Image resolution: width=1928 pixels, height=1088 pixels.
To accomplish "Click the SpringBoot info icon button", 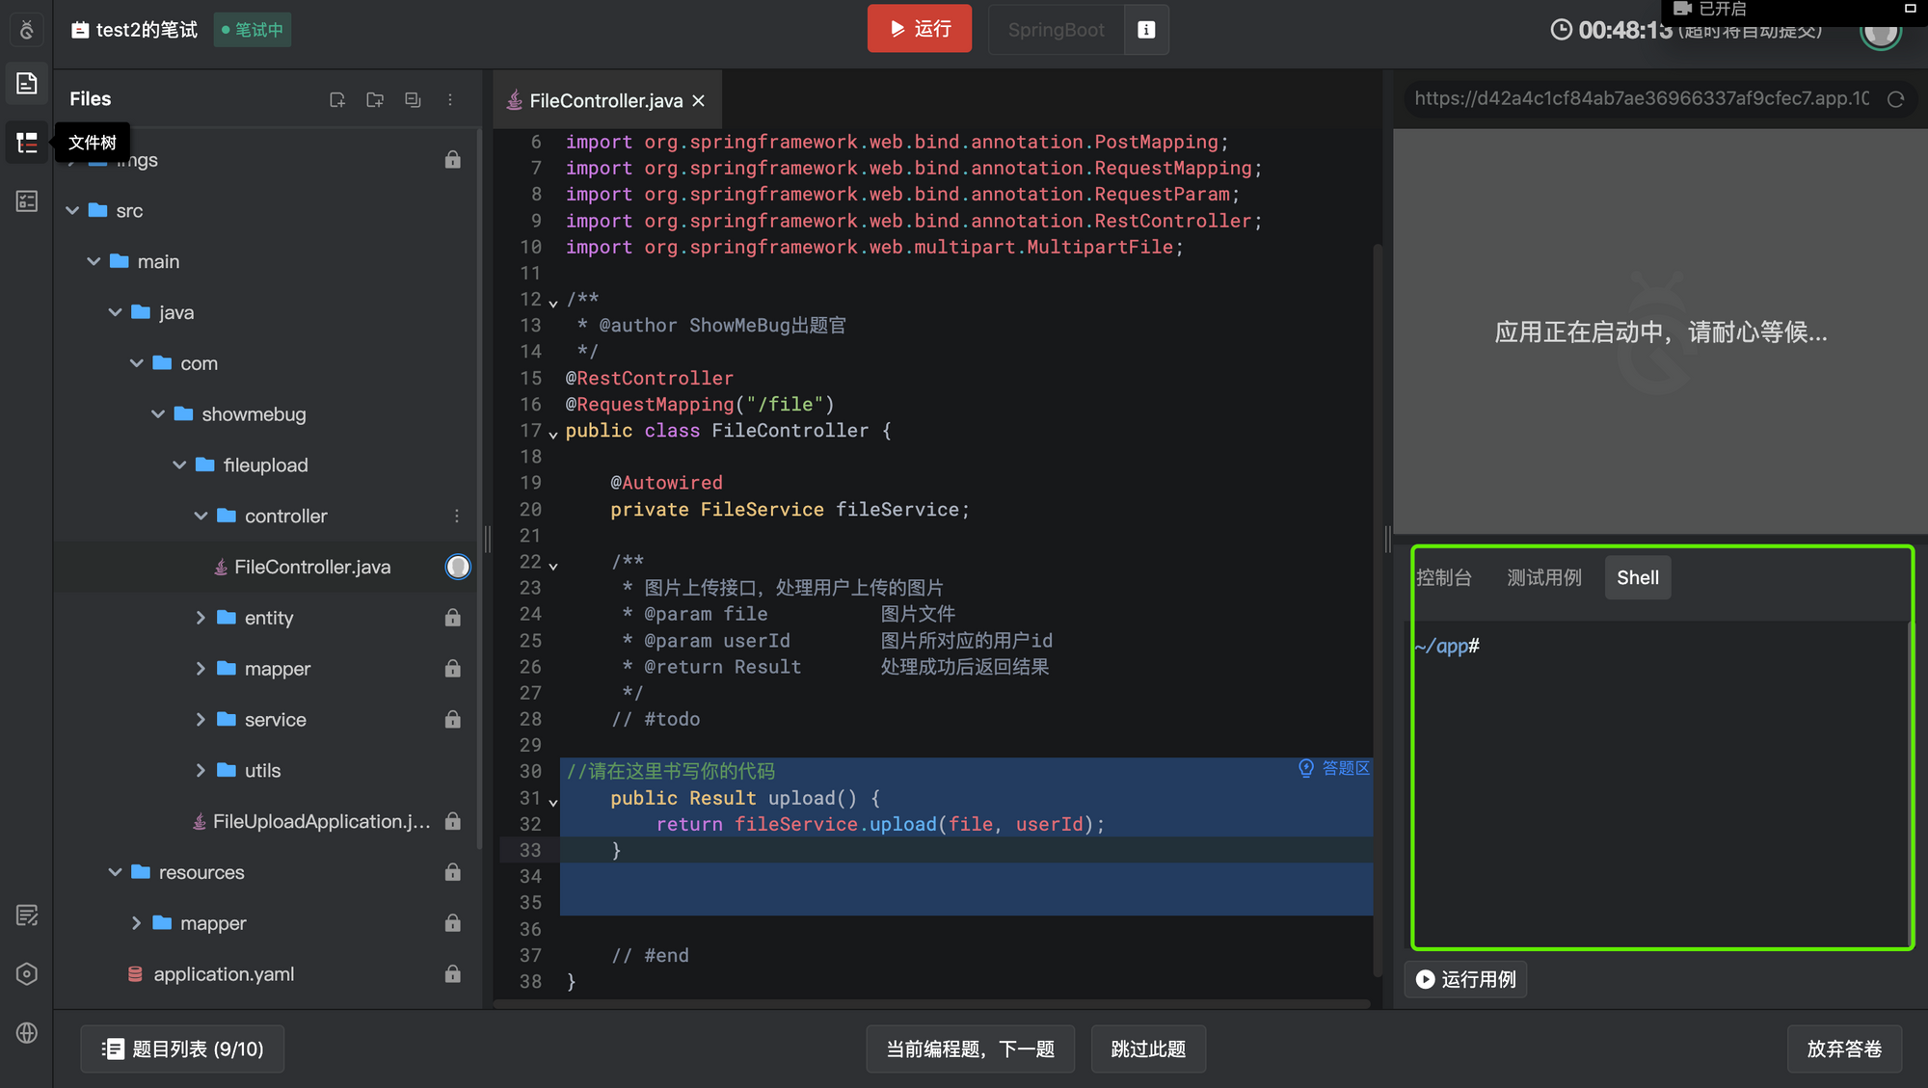I will (x=1146, y=30).
